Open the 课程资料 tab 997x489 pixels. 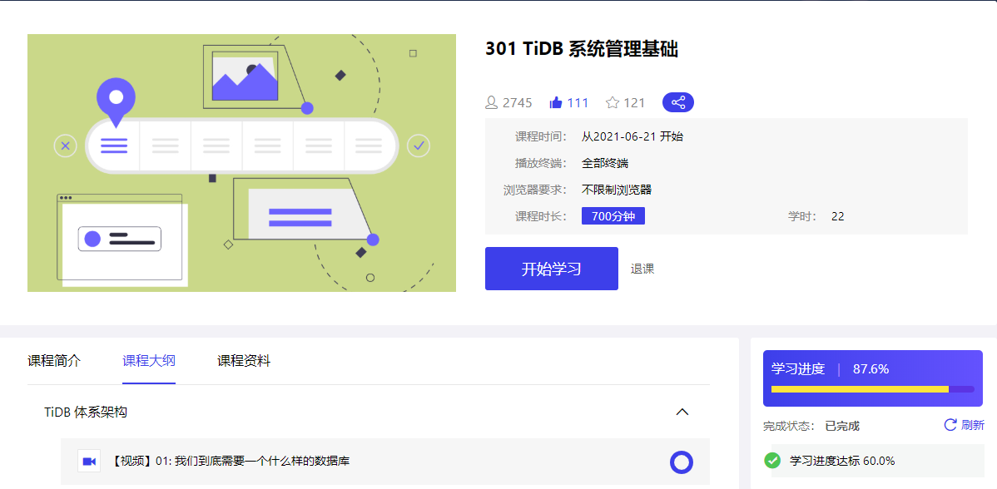click(x=244, y=362)
